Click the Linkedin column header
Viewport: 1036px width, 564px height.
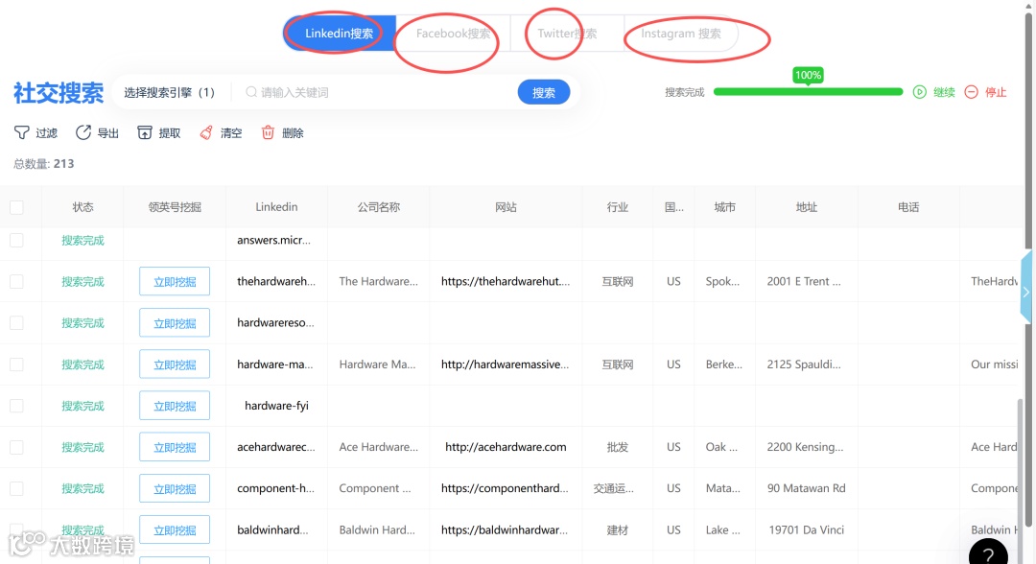point(276,207)
